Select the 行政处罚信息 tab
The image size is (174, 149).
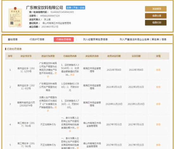(64, 39)
